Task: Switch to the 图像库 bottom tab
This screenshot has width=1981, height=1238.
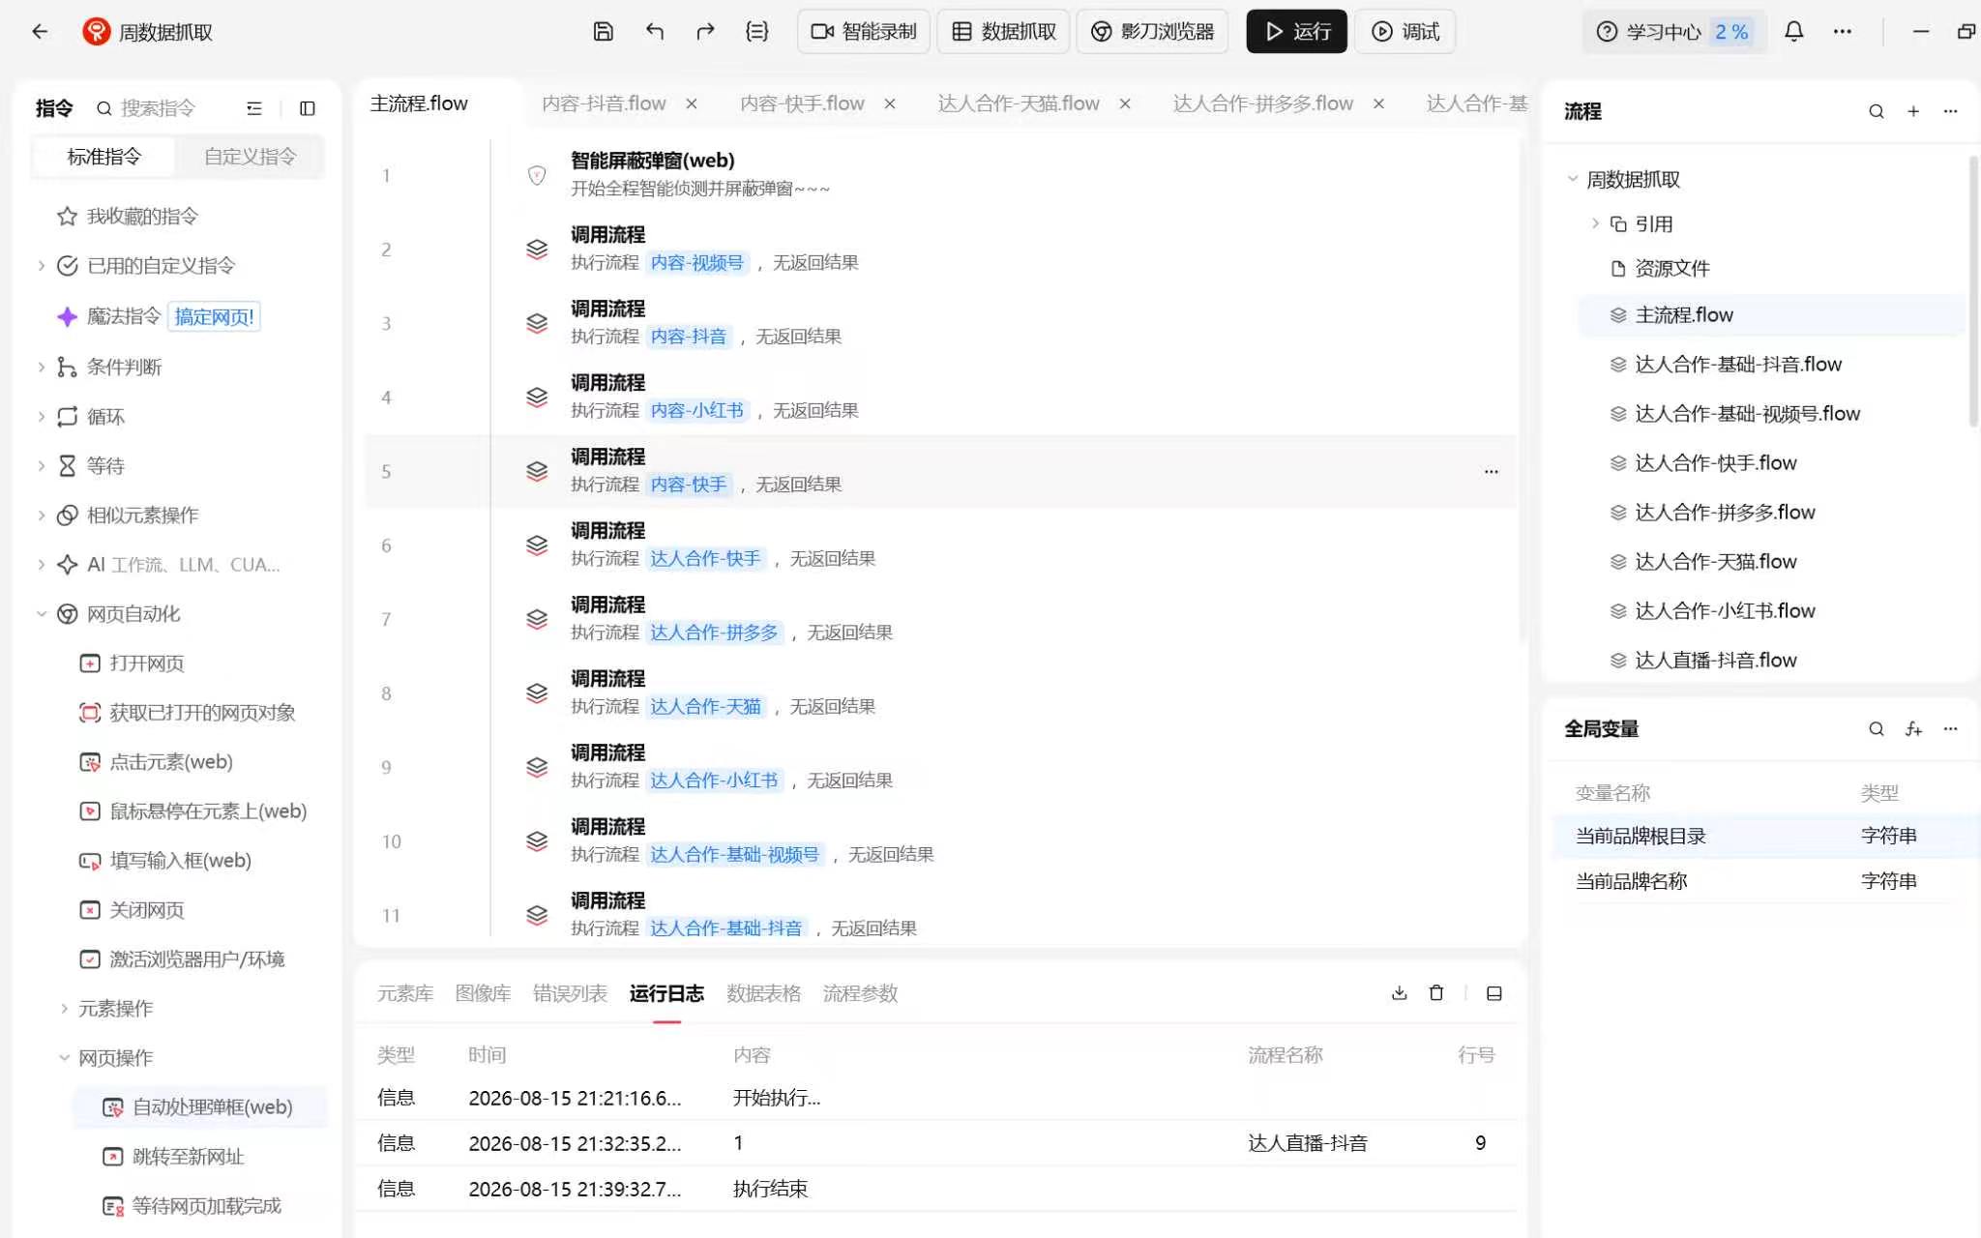Action: click(483, 993)
